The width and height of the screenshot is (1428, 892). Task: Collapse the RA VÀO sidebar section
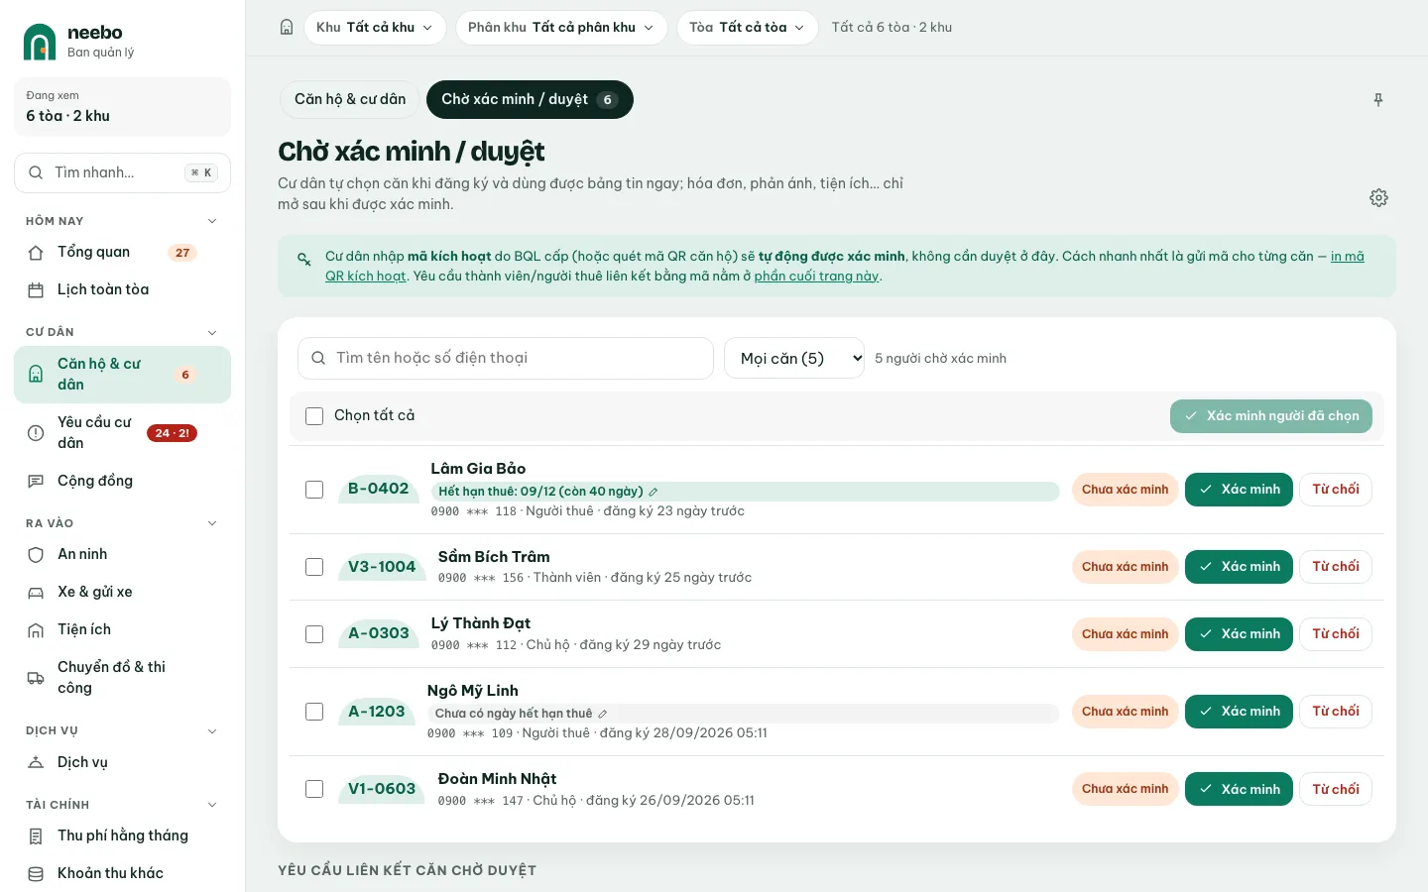[212, 523]
